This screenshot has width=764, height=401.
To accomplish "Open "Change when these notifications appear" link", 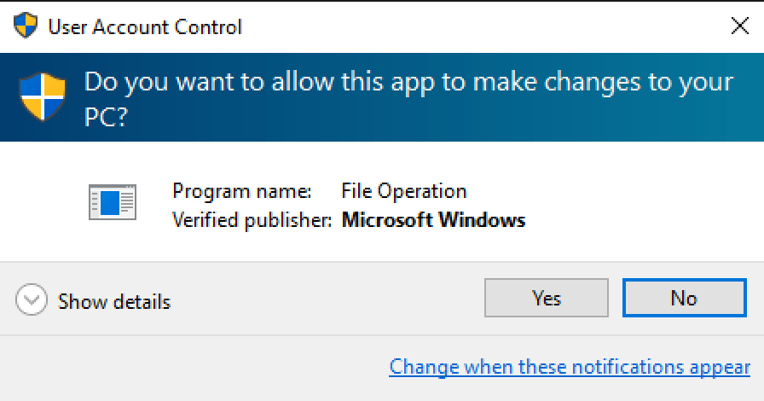I will pyautogui.click(x=570, y=367).
